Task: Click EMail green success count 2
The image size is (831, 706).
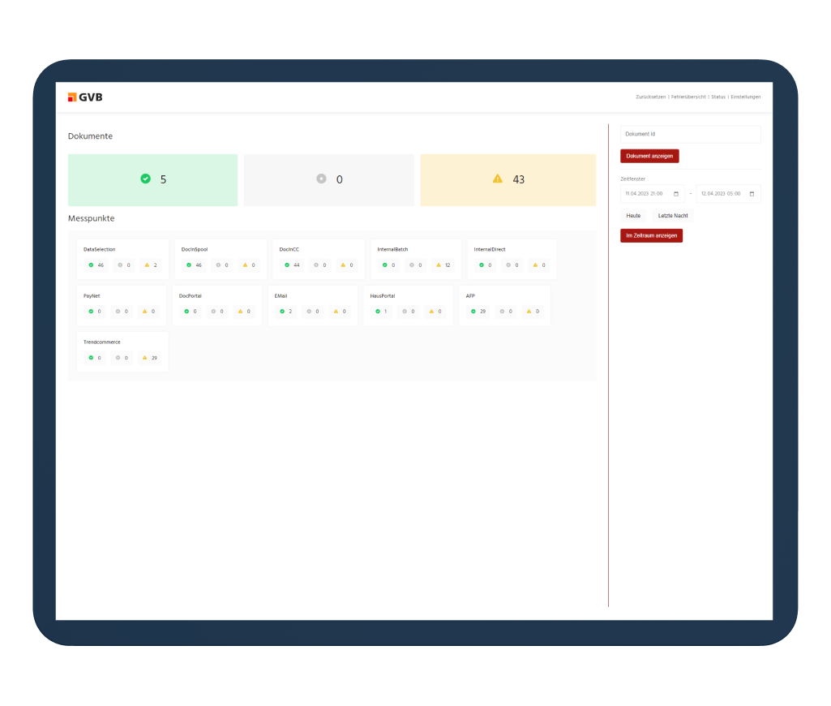Action: pyautogui.click(x=285, y=312)
